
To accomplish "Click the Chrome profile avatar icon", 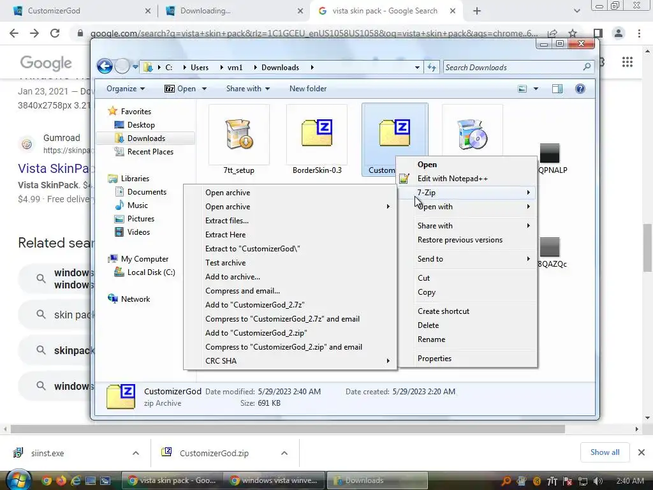I will pyautogui.click(x=619, y=33).
